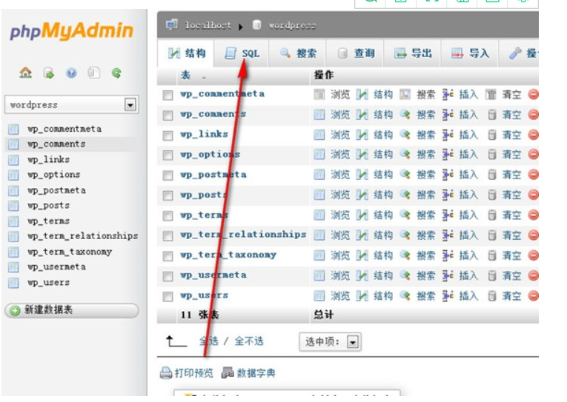Open the help question mark icon
567x402 pixels.
pos(71,73)
